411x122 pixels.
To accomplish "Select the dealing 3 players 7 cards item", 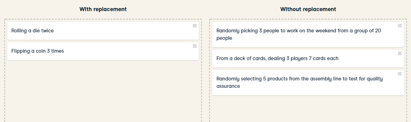I will click(x=308, y=59).
